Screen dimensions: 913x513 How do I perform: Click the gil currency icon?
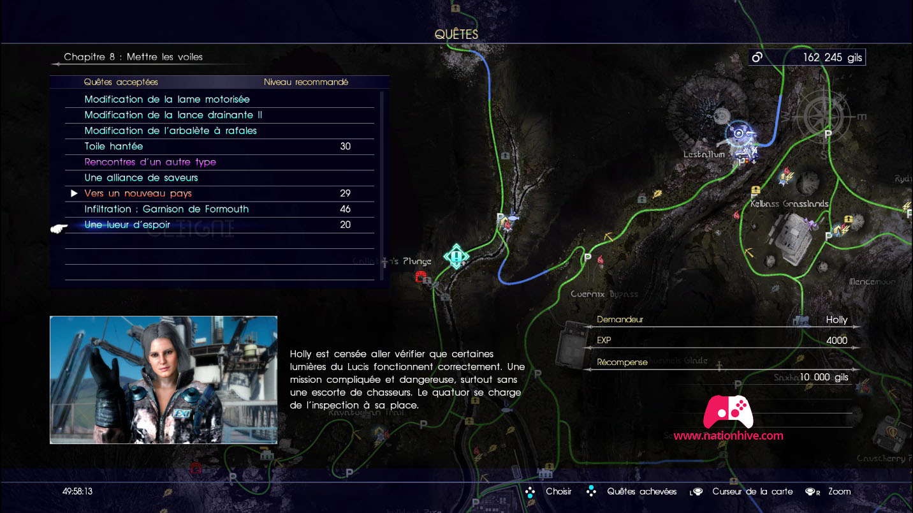[757, 57]
